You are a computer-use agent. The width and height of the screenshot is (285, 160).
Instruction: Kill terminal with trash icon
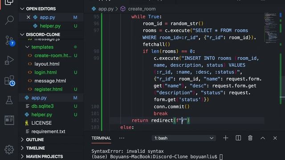pos(250,138)
